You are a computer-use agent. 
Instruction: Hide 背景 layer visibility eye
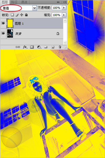3,33
